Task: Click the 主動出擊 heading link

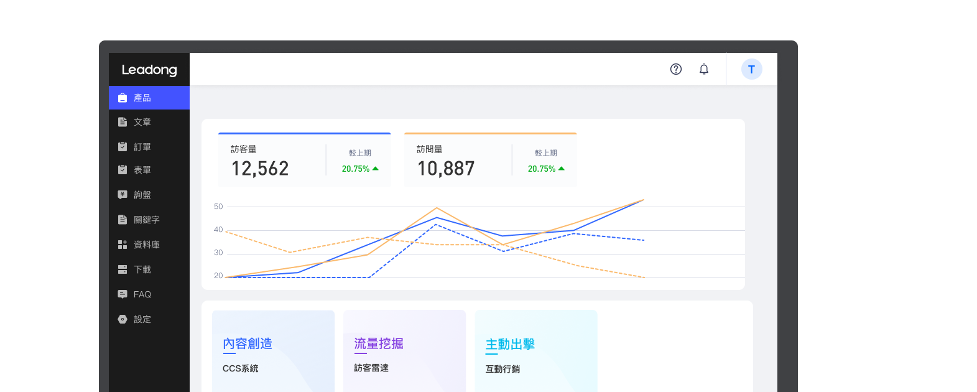Action: tap(511, 344)
